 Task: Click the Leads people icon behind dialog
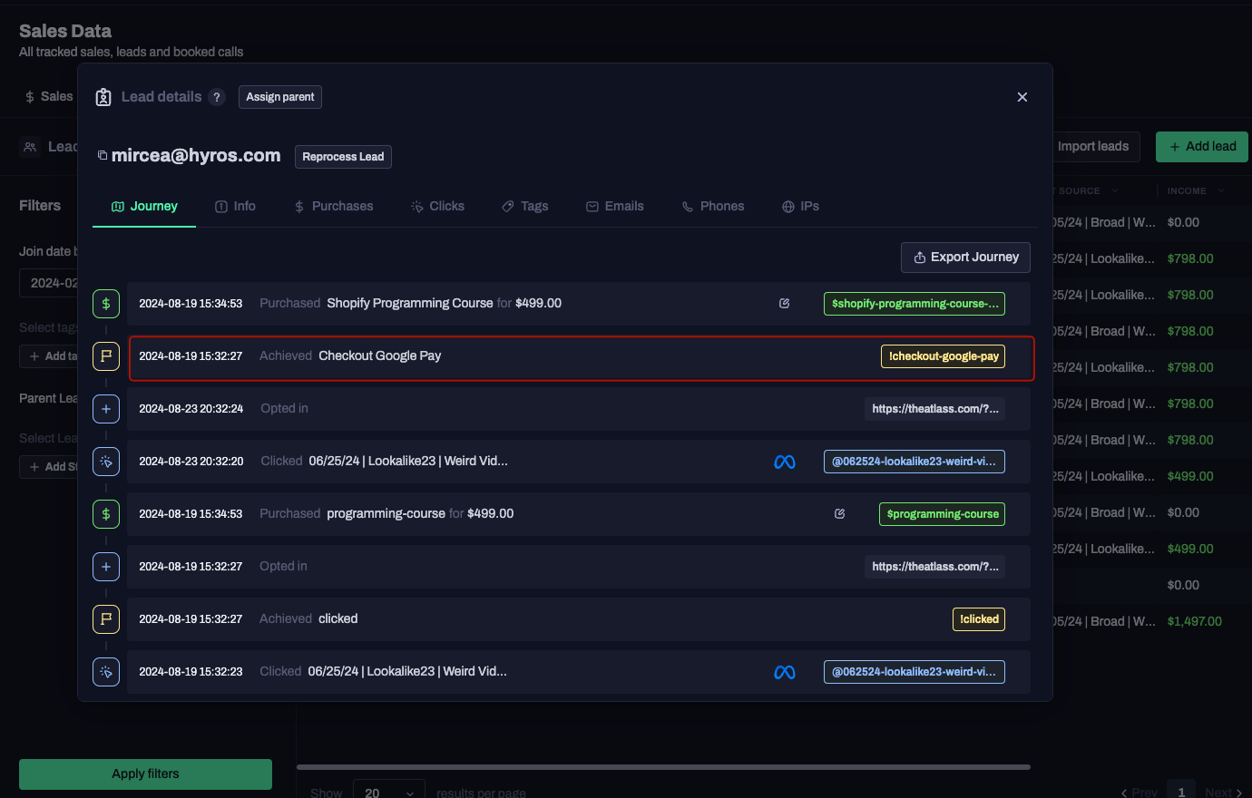31,146
